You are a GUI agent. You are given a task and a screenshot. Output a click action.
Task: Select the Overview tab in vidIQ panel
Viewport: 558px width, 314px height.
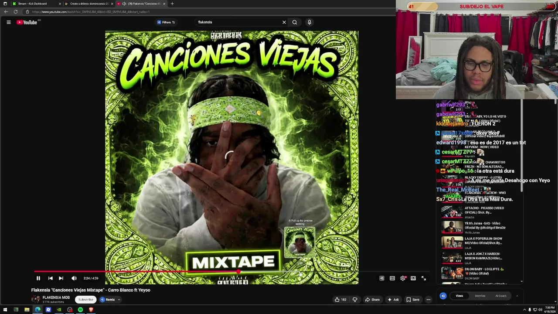coord(480,296)
